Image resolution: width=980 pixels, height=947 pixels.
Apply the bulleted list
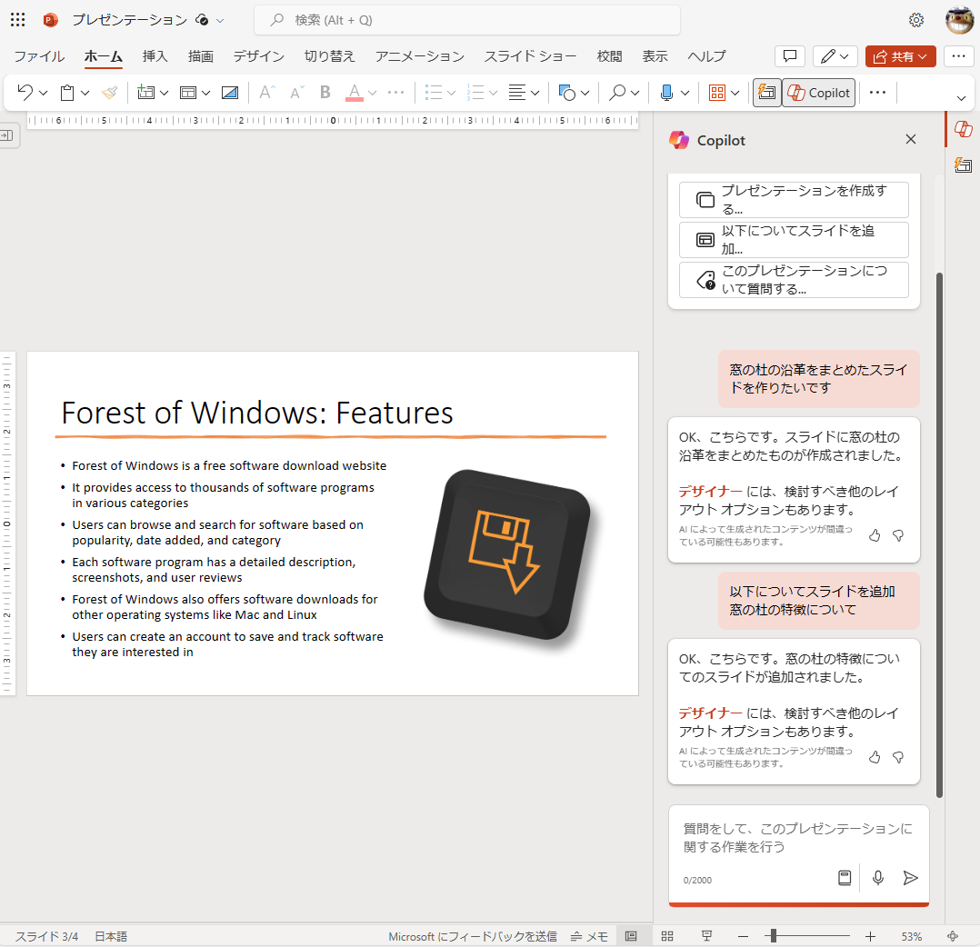click(433, 93)
